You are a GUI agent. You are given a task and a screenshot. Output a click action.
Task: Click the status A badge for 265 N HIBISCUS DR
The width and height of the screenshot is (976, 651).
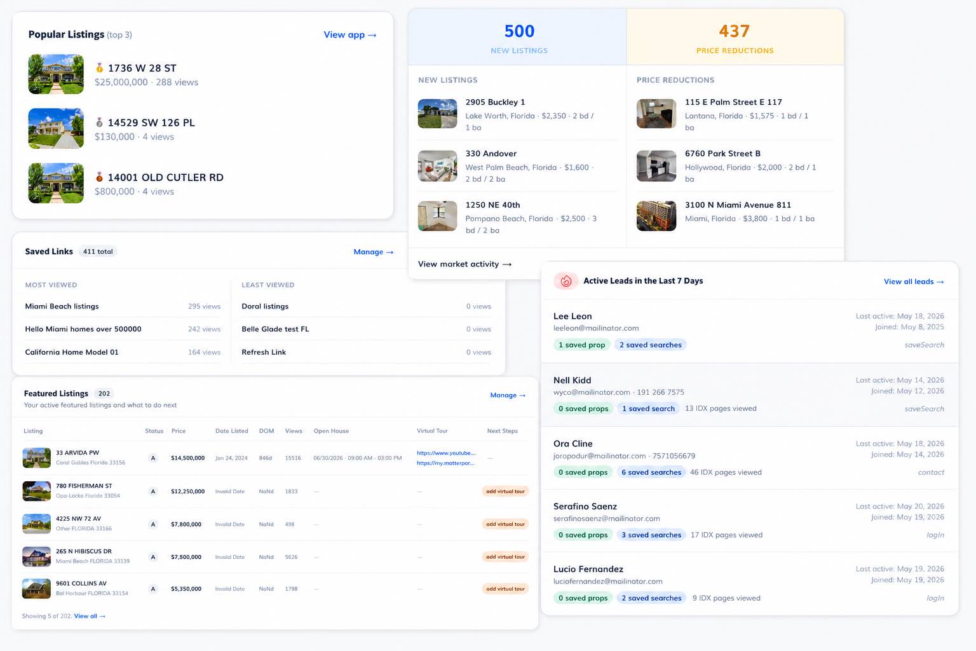(153, 557)
